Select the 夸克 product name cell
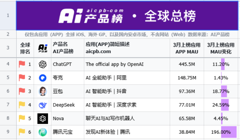Screen dimensions: 240x140 coord(68,78)
